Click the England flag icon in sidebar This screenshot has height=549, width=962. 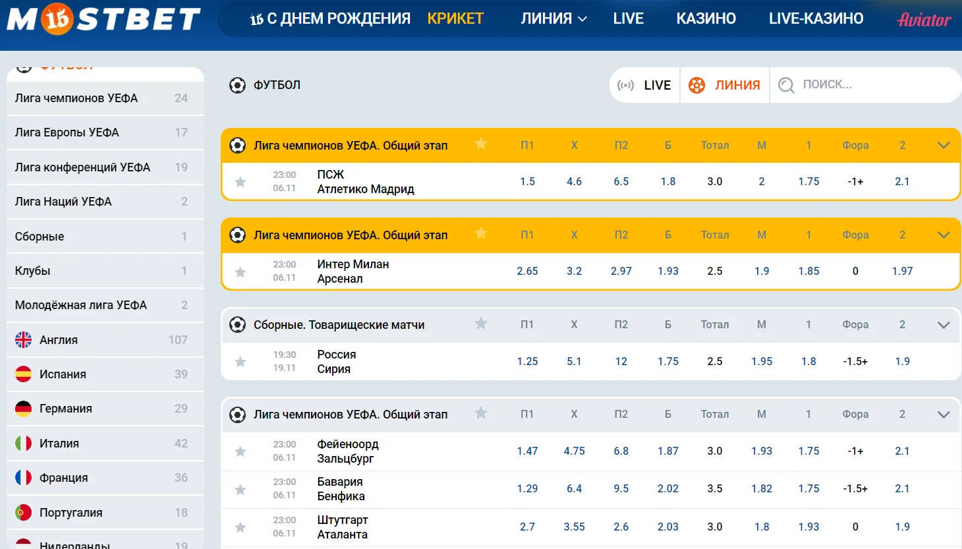click(x=24, y=340)
